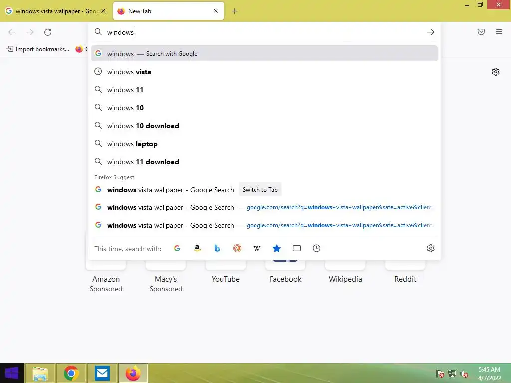Screen dimensions: 511x383
Task: Search this time with Amazon icon
Action: [x=197, y=248]
